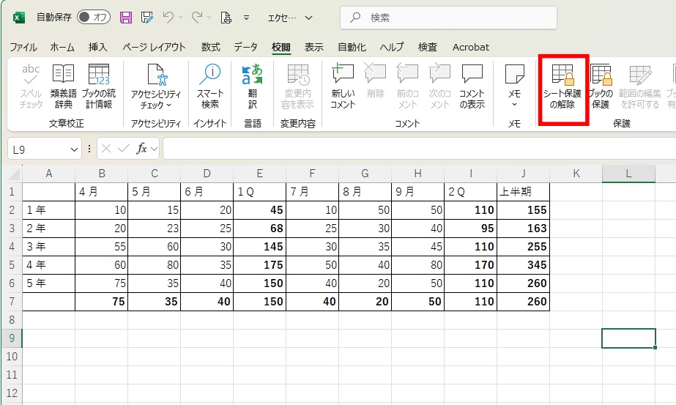Click the Save floppy disk icon

[x=126, y=17]
